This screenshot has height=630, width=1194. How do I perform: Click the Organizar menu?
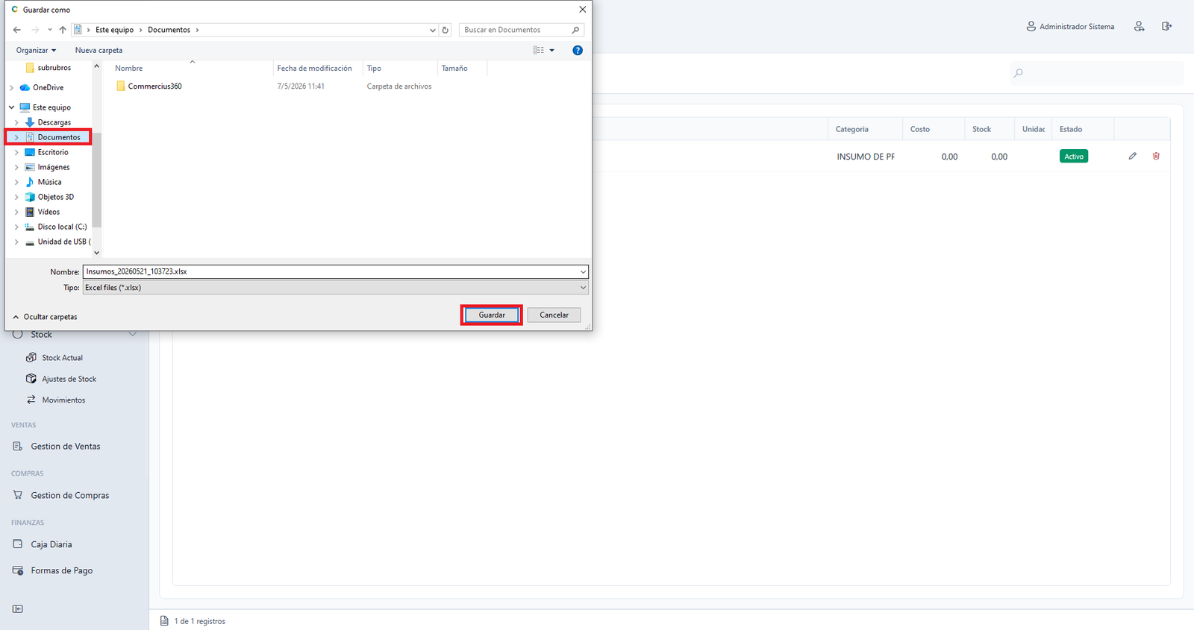point(36,50)
